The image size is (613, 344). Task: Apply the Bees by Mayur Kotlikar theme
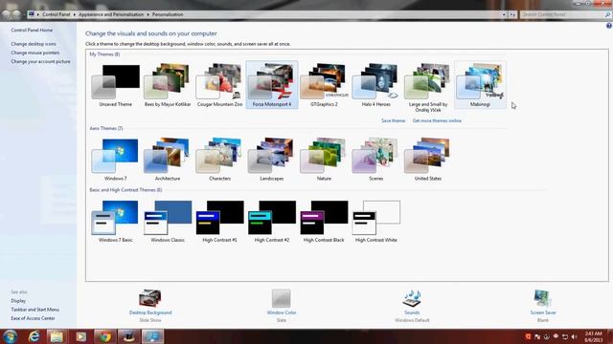[168, 85]
